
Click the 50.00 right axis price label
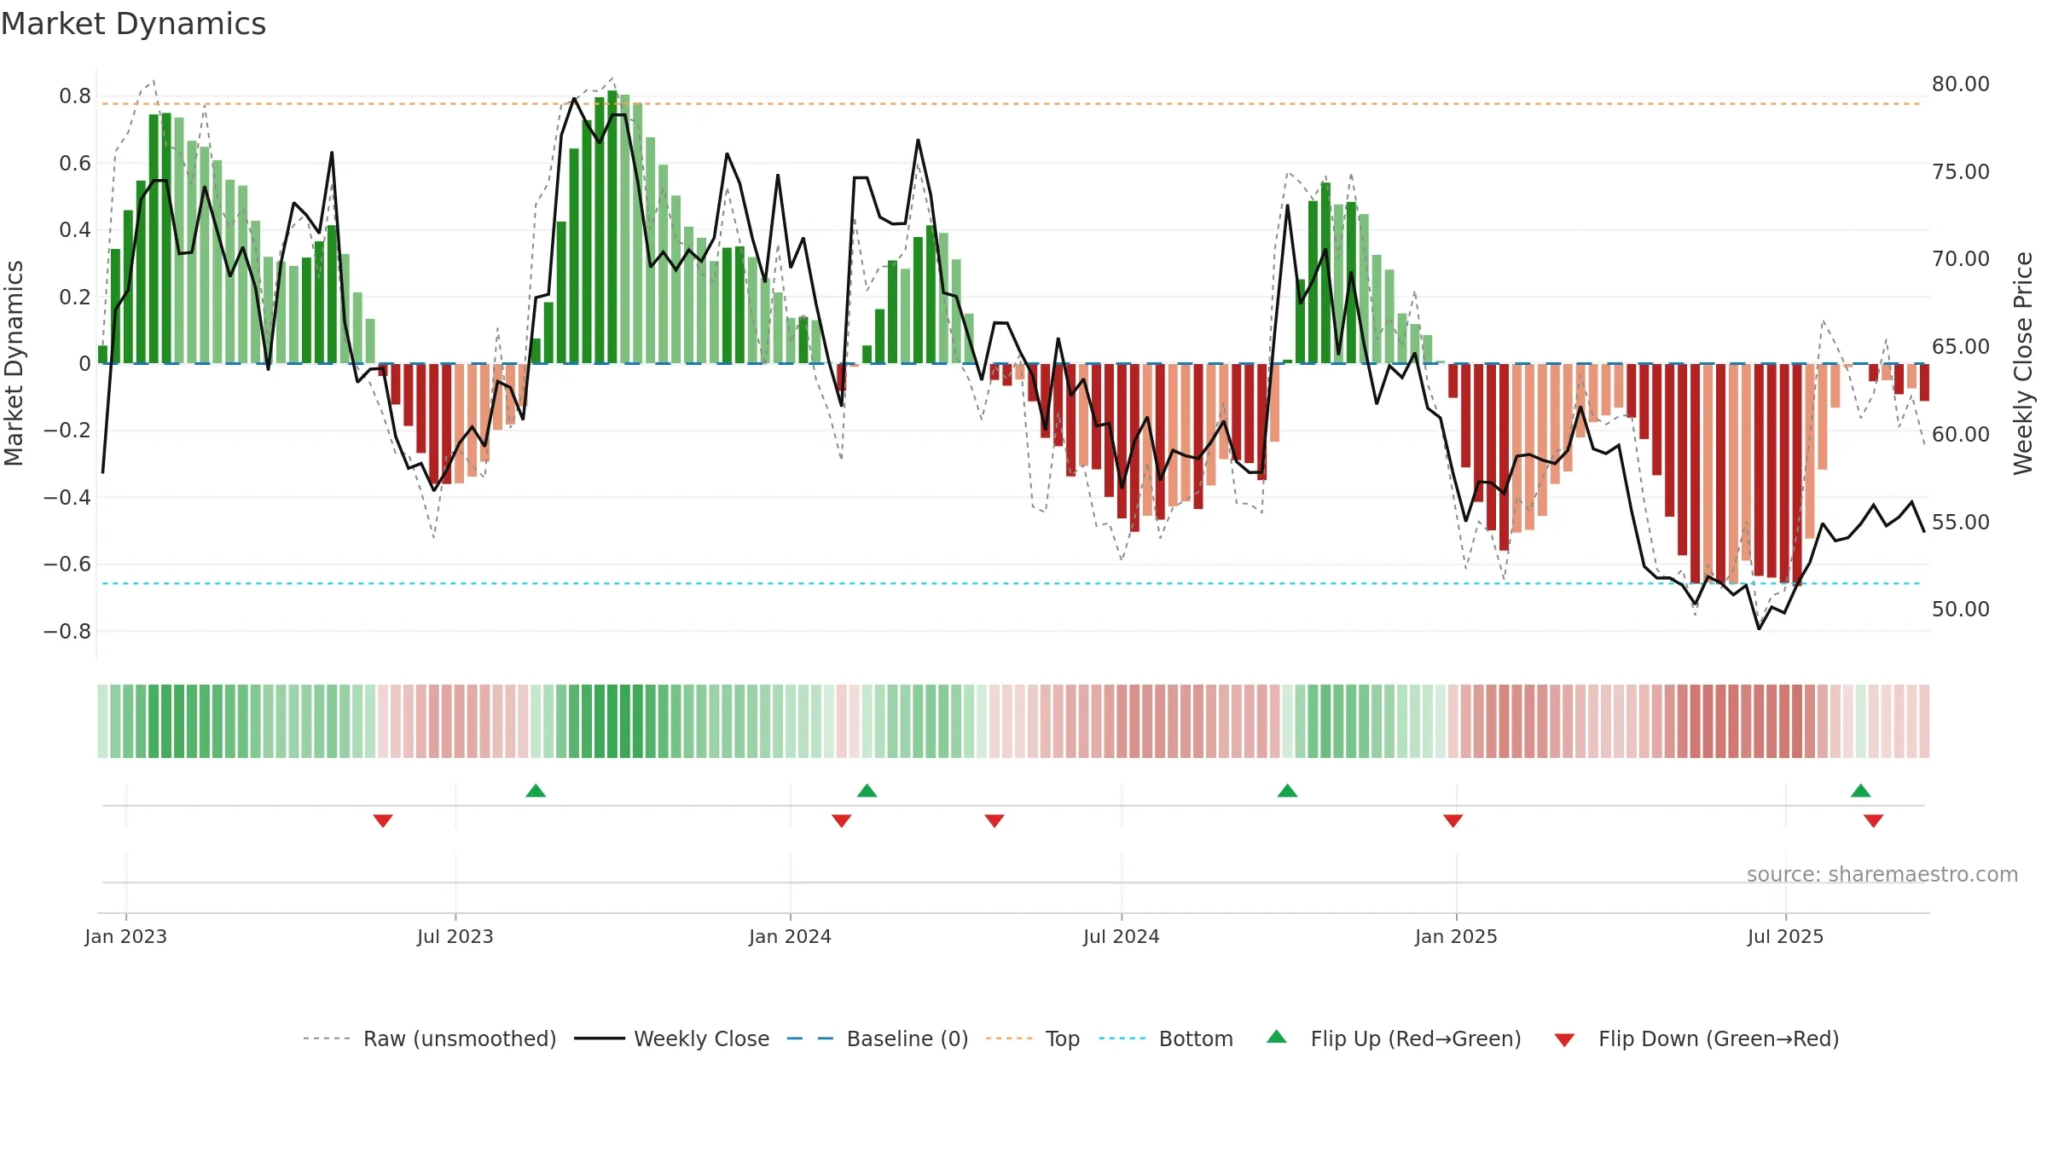[x=1961, y=609]
